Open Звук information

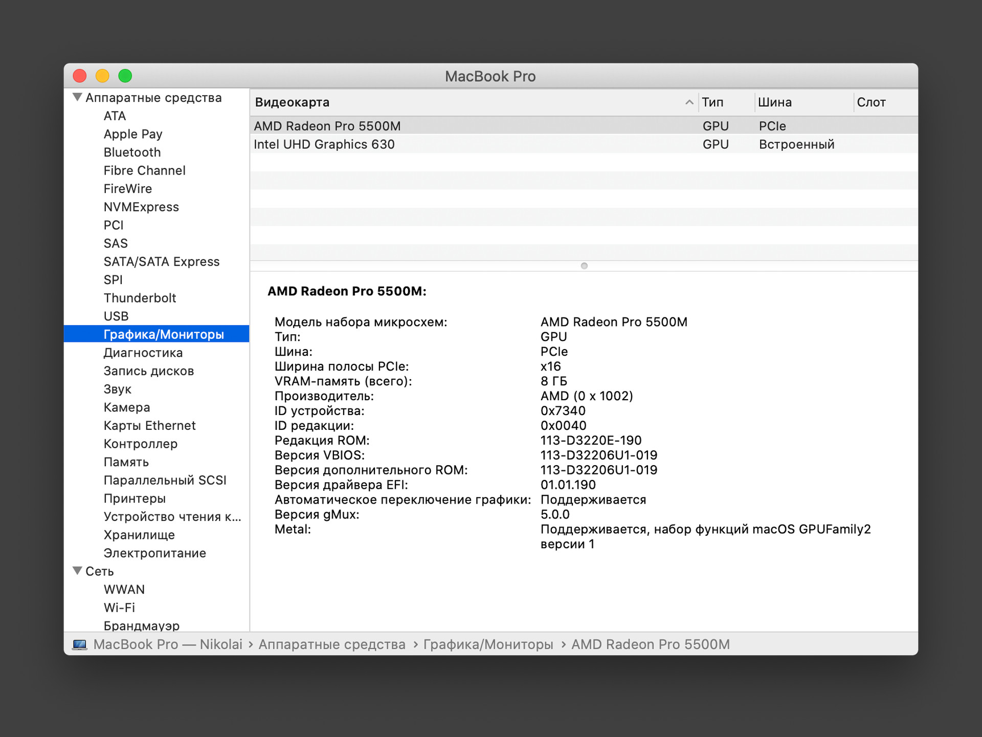tap(118, 389)
